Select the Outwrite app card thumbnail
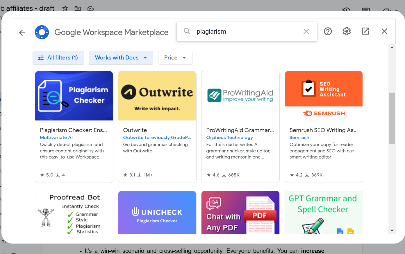This screenshot has height=254, width=405. [x=157, y=96]
